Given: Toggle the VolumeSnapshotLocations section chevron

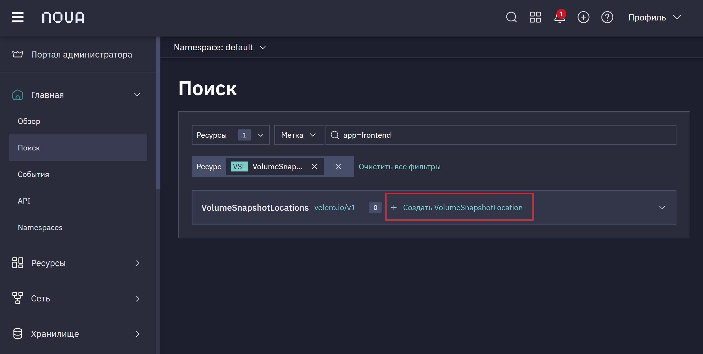Looking at the screenshot, I should pos(662,207).
